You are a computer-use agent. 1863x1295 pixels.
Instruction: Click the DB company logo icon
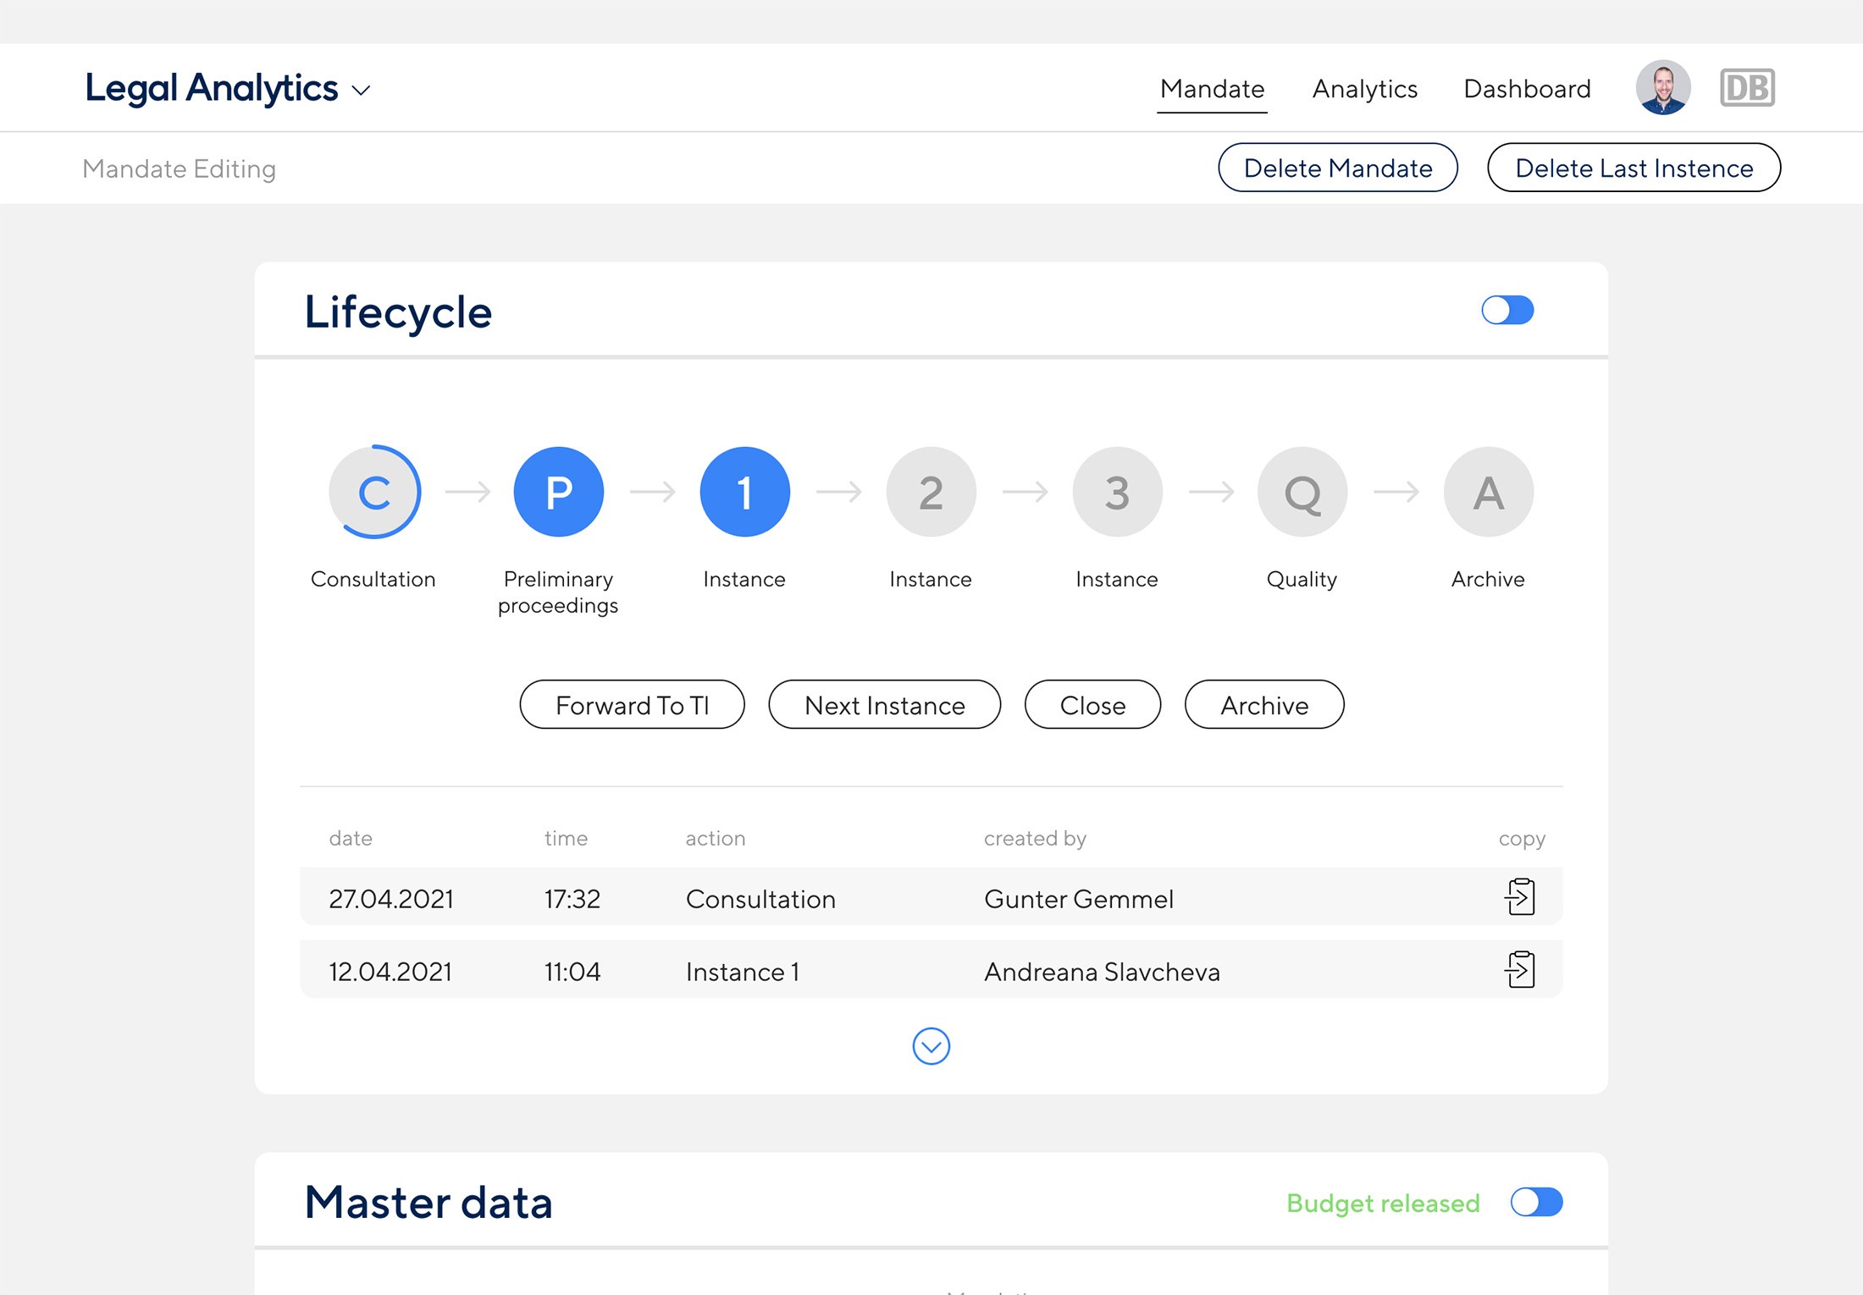pyautogui.click(x=1746, y=88)
